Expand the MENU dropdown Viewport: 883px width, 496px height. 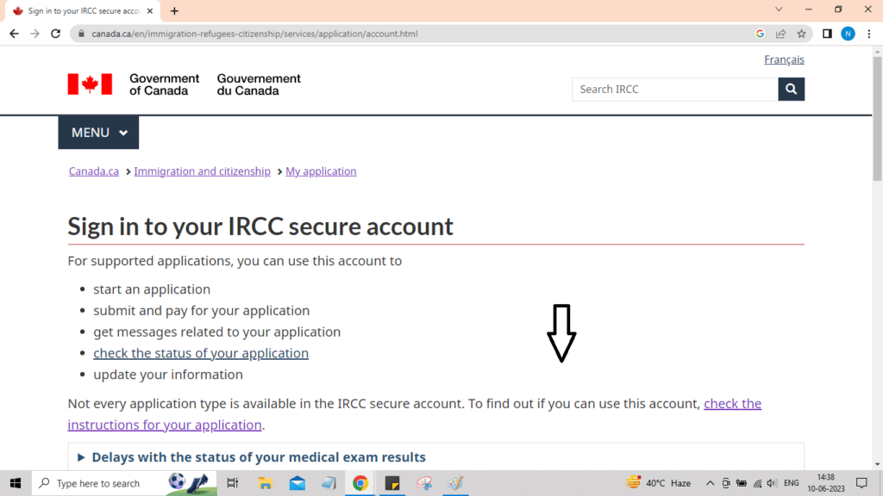pos(98,133)
